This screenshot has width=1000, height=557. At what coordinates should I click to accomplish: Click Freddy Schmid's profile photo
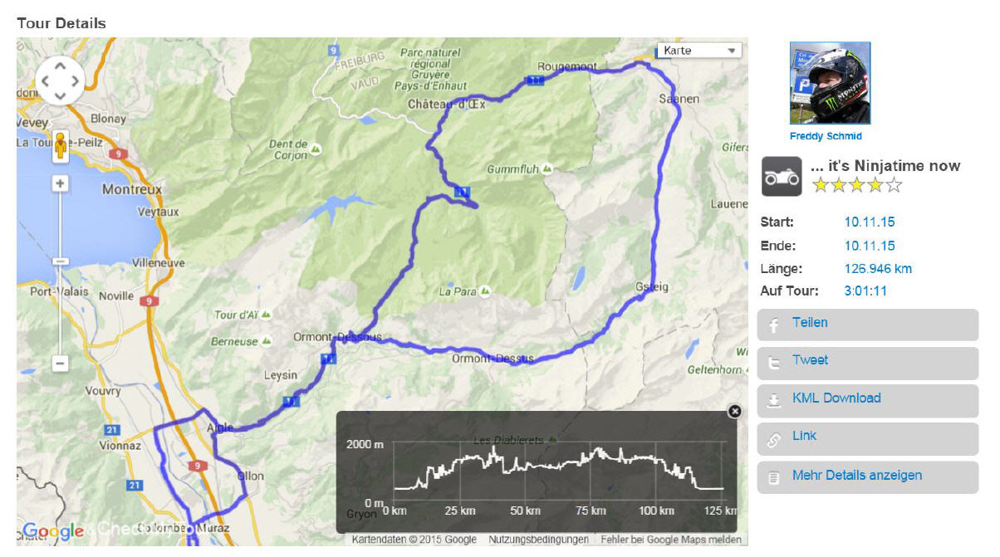pyautogui.click(x=830, y=83)
